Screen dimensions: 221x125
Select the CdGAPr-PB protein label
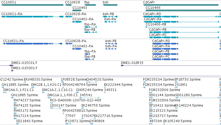point(161,51)
